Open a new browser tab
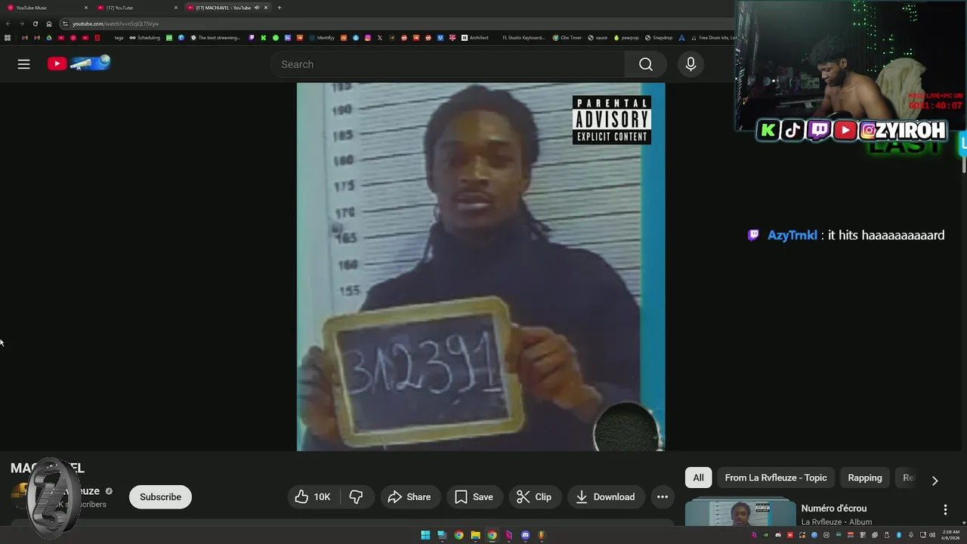This screenshot has width=967, height=544. tap(280, 8)
